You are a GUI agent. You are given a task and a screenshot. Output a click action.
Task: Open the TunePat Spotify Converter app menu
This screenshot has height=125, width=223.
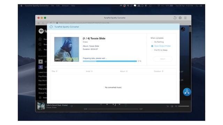coord(37,6)
